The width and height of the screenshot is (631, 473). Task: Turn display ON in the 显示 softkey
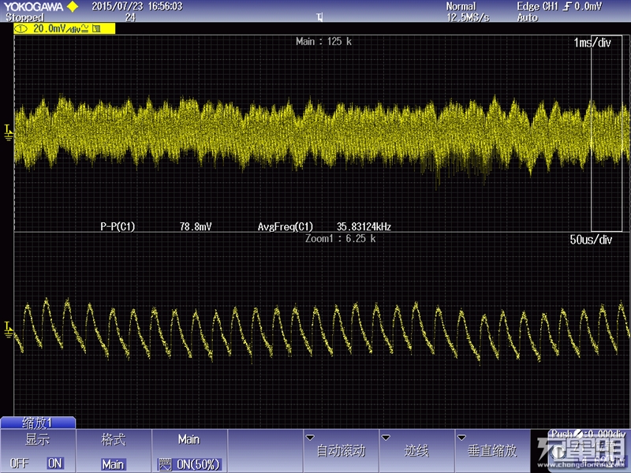pyautogui.click(x=55, y=463)
